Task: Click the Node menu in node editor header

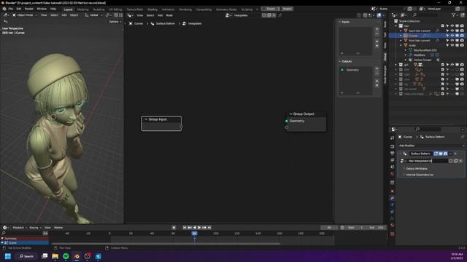Action: point(169,15)
